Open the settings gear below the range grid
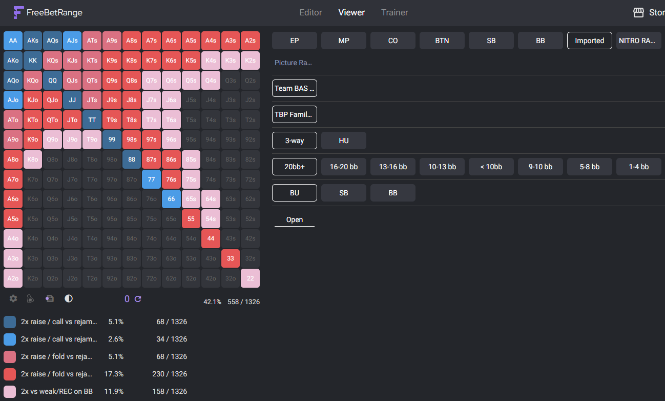This screenshot has height=401, width=665. (13, 298)
